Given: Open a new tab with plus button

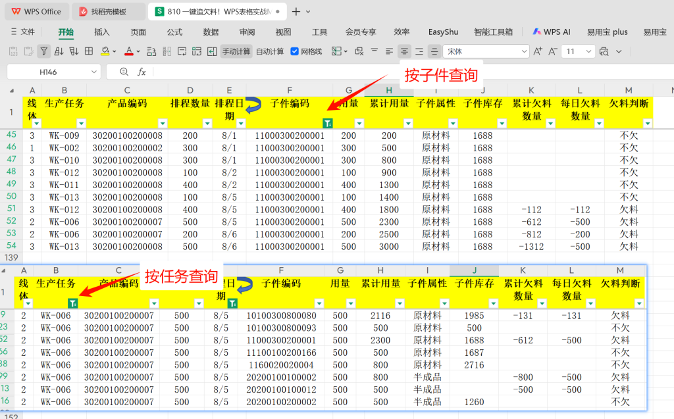Looking at the screenshot, I should (x=296, y=12).
